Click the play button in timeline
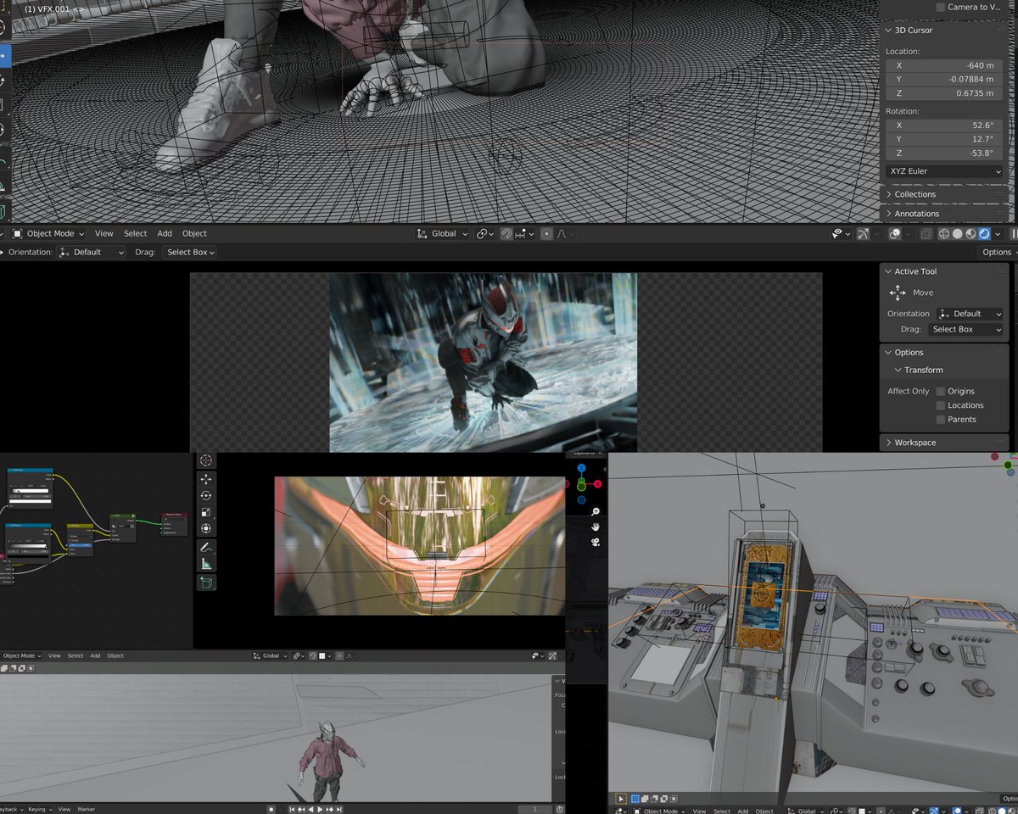The image size is (1018, 814). [x=321, y=809]
